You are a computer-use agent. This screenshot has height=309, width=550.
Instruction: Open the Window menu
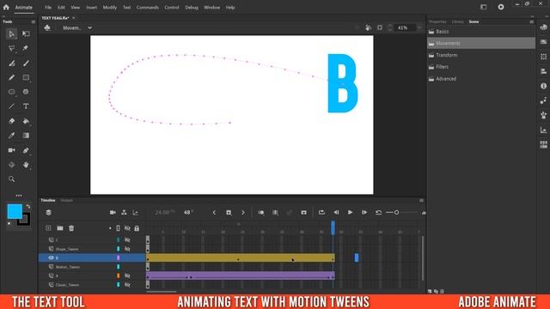pyautogui.click(x=212, y=8)
